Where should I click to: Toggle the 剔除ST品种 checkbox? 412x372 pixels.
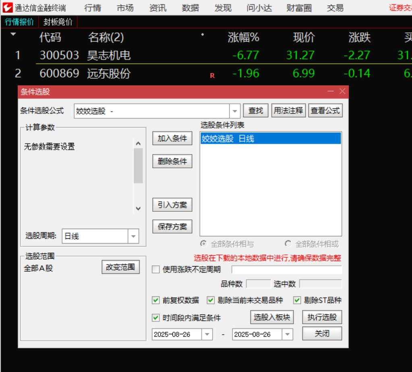tap(297, 300)
